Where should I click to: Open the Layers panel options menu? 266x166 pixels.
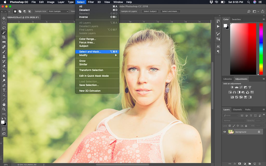264,109
